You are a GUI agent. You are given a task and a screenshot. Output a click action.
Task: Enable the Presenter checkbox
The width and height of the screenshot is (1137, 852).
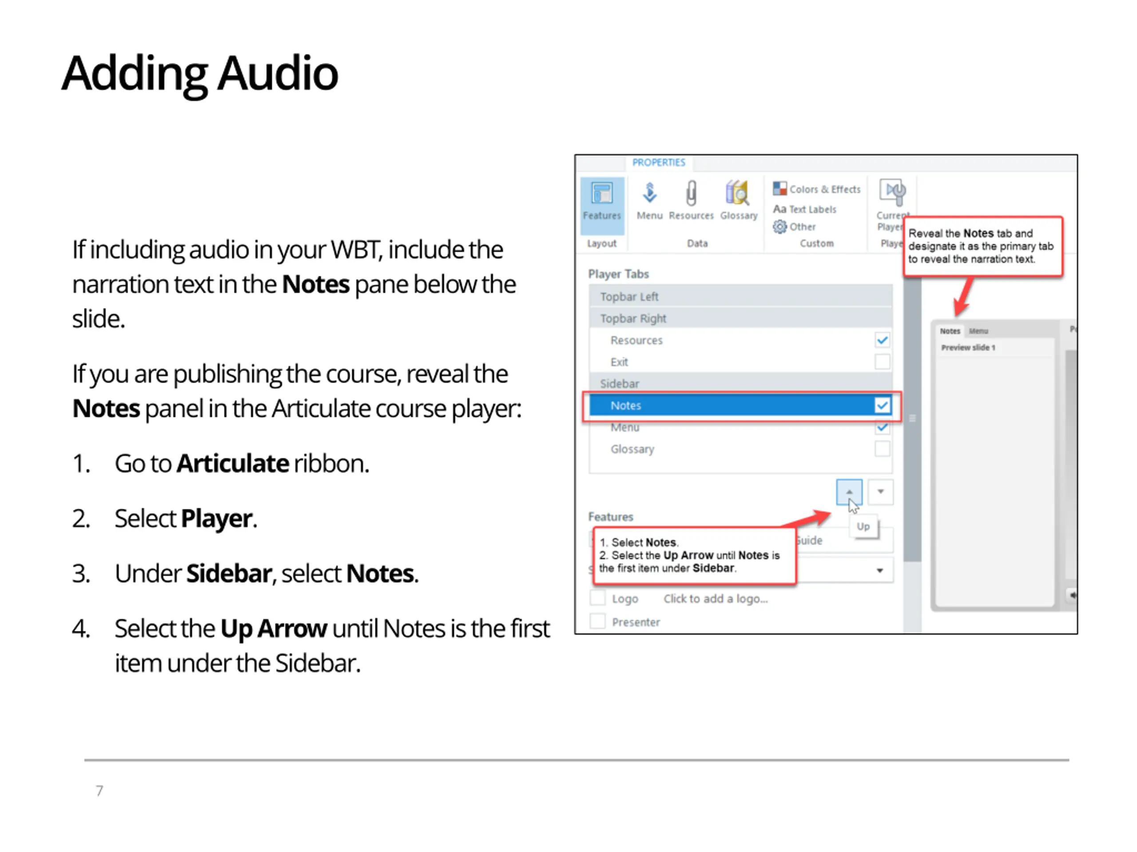click(x=597, y=621)
